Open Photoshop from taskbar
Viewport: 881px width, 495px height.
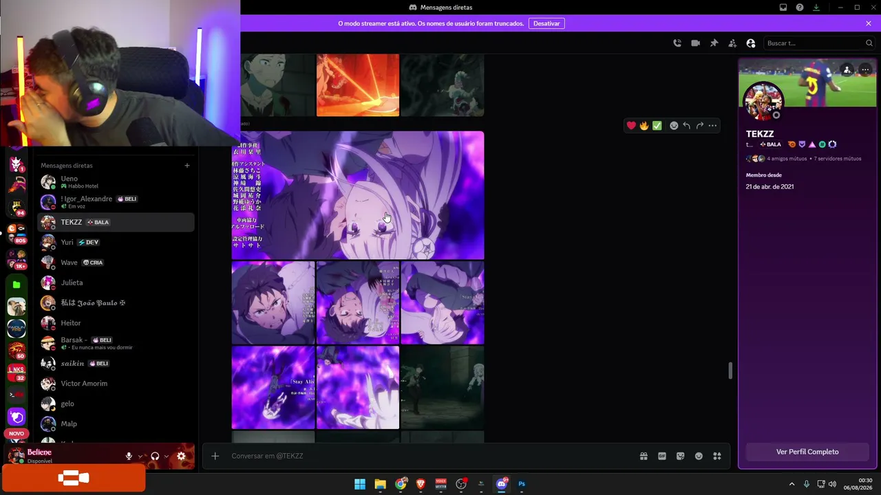click(x=522, y=484)
